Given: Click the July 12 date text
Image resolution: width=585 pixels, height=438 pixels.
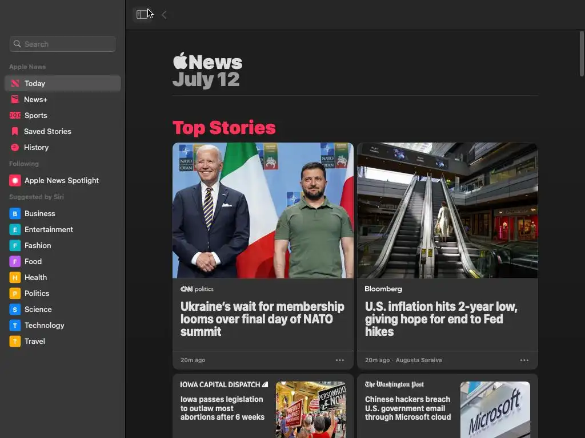Looking at the screenshot, I should click(x=206, y=80).
